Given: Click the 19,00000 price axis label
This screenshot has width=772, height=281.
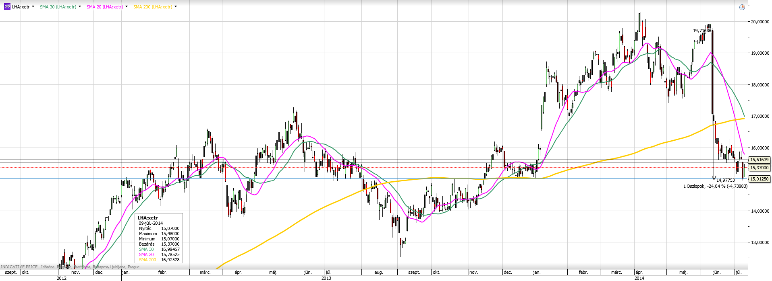Looking at the screenshot, I should [760, 53].
